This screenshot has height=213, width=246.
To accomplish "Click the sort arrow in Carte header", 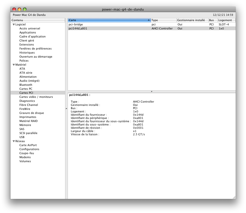I will pyautogui.click(x=149, y=20).
